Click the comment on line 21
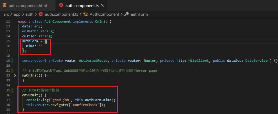Viewport: 278px width, 114px height. pyautogui.click(x=89, y=71)
